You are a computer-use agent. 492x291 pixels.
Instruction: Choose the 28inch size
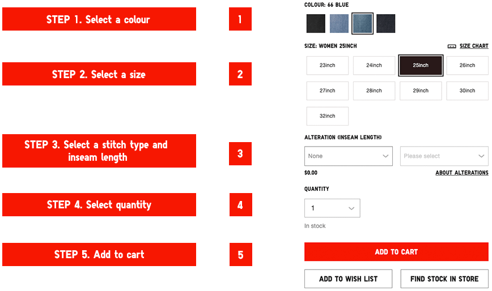(x=374, y=91)
